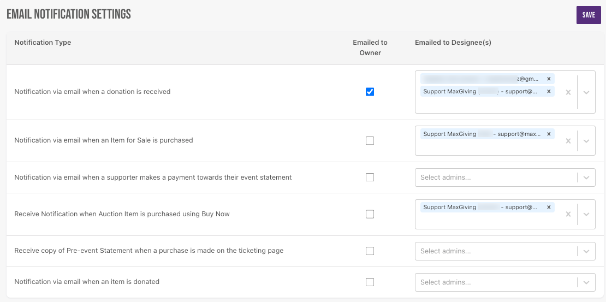Uncheck owner email for donation received
606x302 pixels.
click(370, 92)
